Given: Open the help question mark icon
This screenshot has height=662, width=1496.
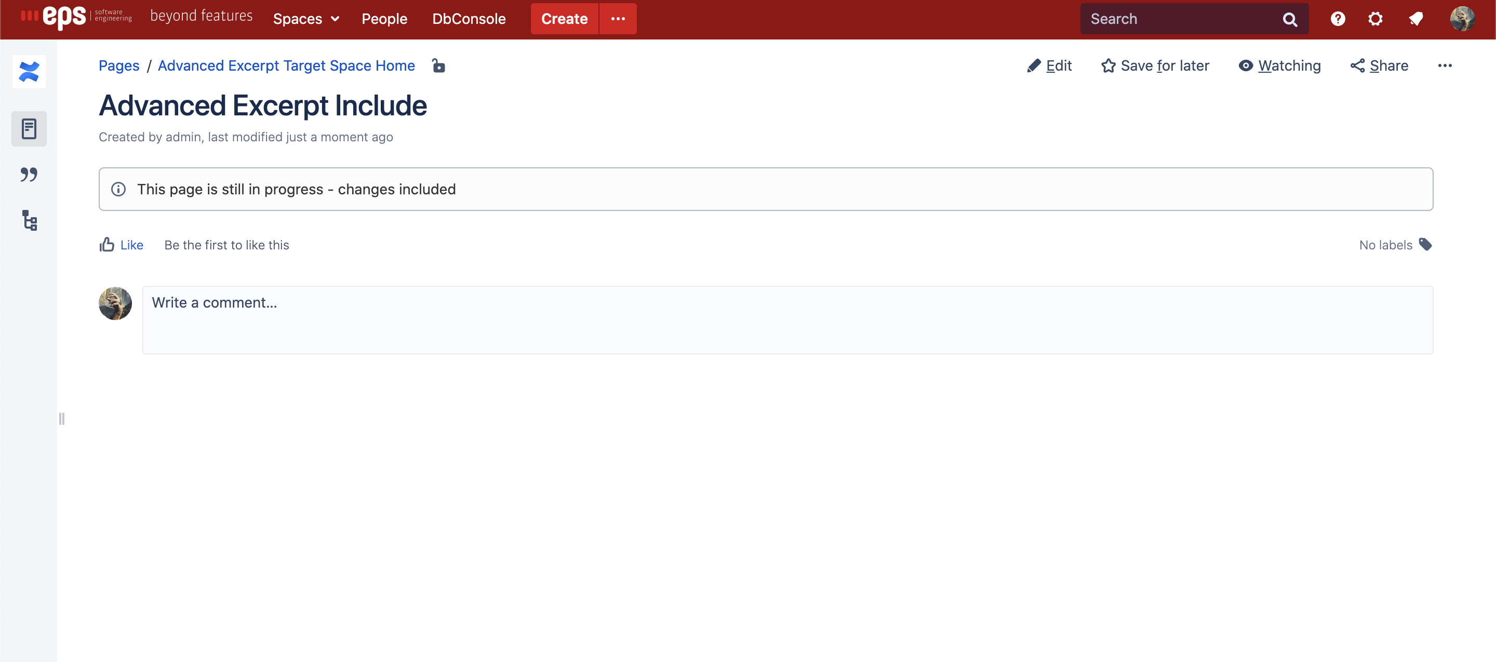Looking at the screenshot, I should 1338,19.
